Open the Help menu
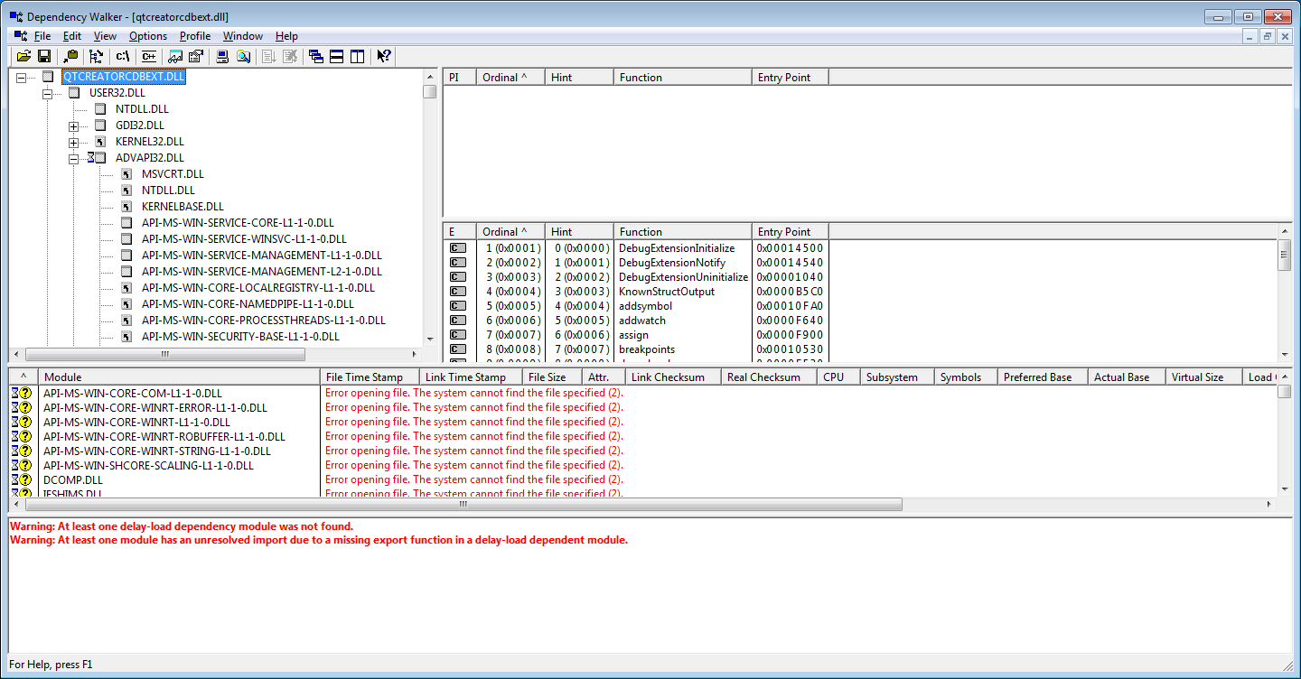Screen dimensions: 1301x679 tap(286, 36)
